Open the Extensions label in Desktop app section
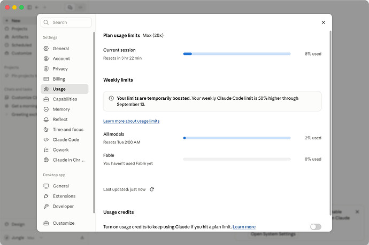The width and height of the screenshot is (369, 245). pyautogui.click(x=64, y=196)
